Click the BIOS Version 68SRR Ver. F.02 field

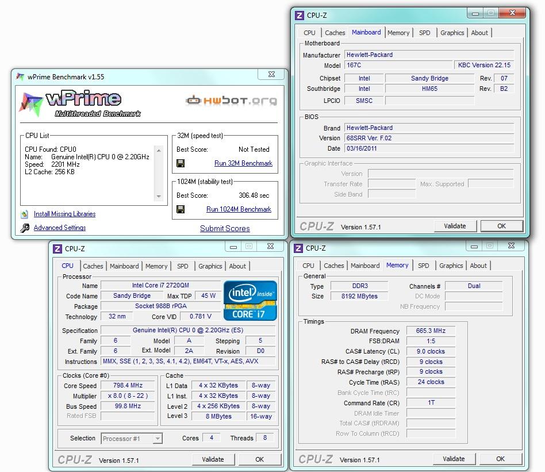pyautogui.click(x=429, y=138)
